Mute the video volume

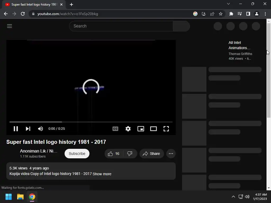pyautogui.click(x=40, y=129)
